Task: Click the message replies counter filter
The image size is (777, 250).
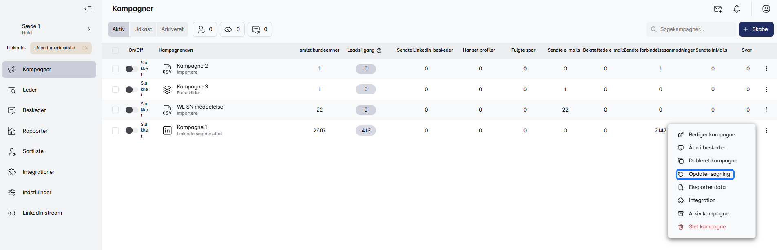Action: 260,29
